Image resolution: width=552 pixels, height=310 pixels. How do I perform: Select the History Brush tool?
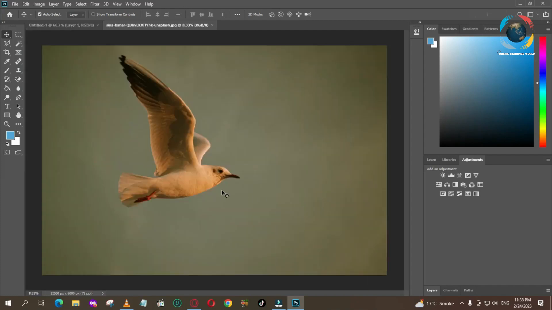(x=7, y=79)
